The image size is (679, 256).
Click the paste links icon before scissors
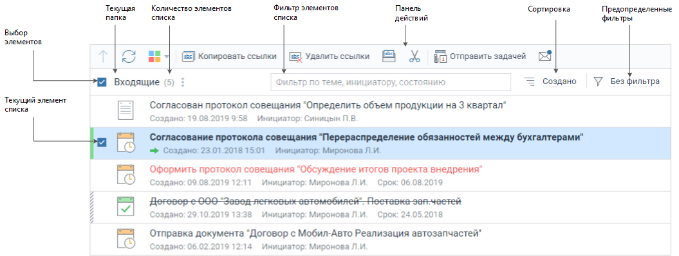tap(389, 56)
